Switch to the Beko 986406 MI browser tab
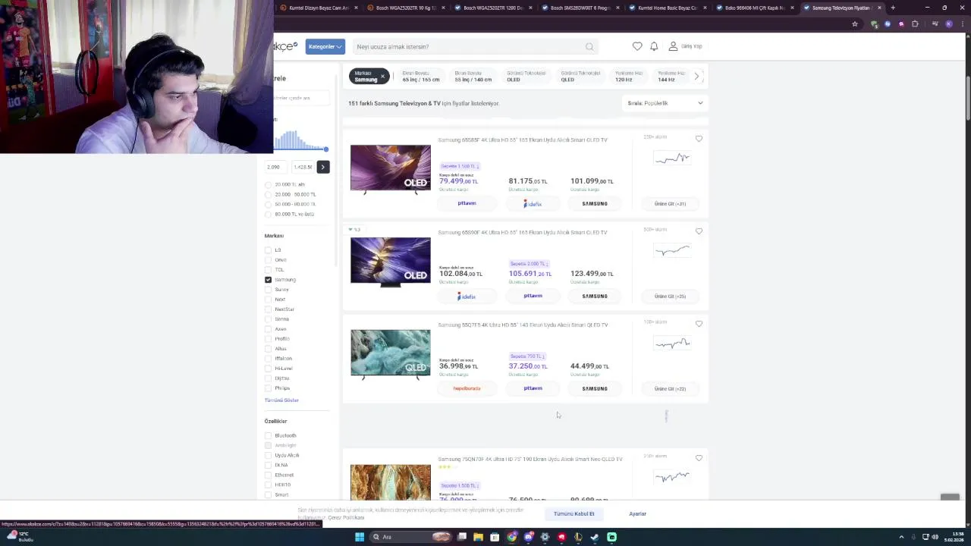 [x=754, y=8]
